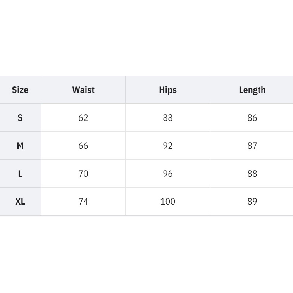
Task: Click hips value 100 for size XL
Action: click(x=168, y=202)
